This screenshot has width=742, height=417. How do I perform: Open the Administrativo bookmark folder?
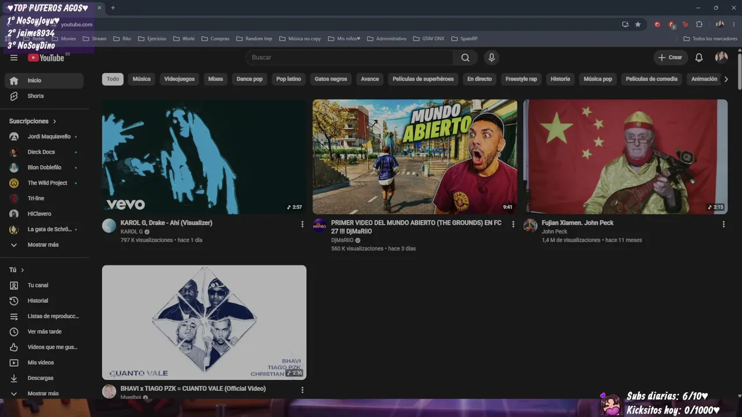387,39
